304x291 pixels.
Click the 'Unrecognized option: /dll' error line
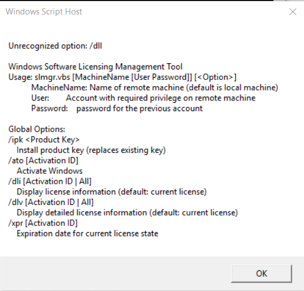pos(55,46)
